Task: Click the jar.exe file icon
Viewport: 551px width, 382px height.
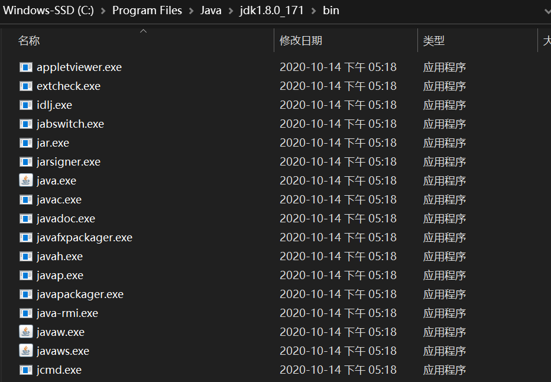Action: pos(25,143)
